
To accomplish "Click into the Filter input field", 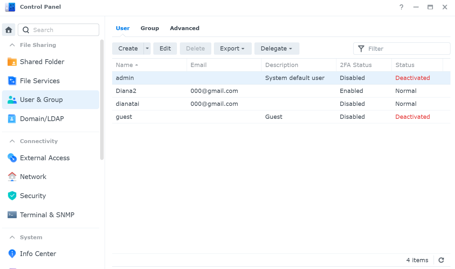I will point(402,49).
